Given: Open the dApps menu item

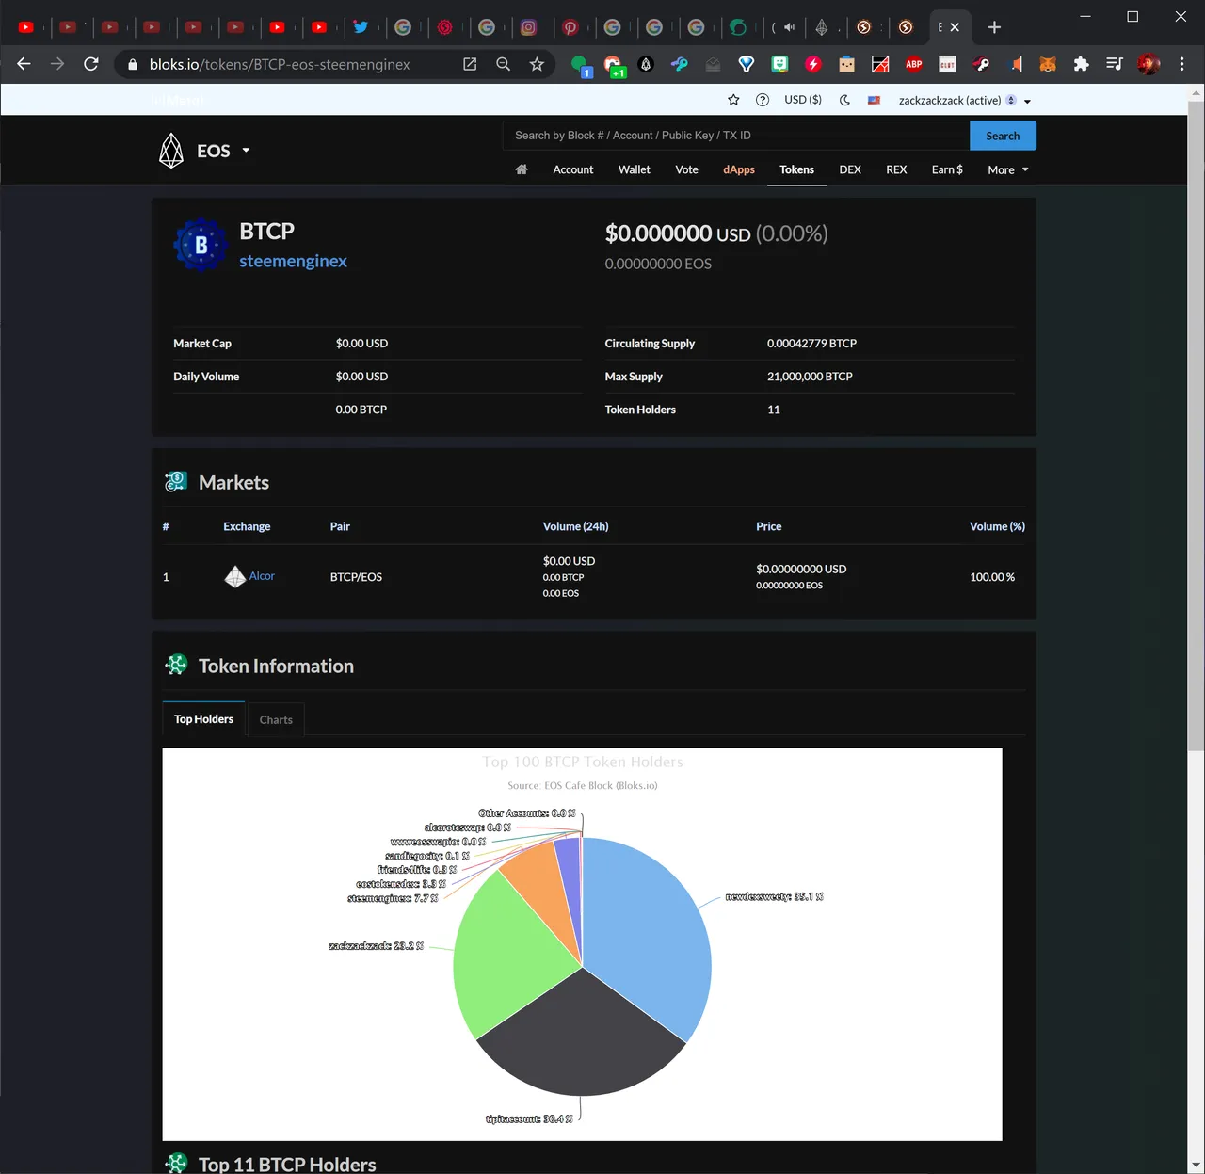Looking at the screenshot, I should tap(739, 169).
